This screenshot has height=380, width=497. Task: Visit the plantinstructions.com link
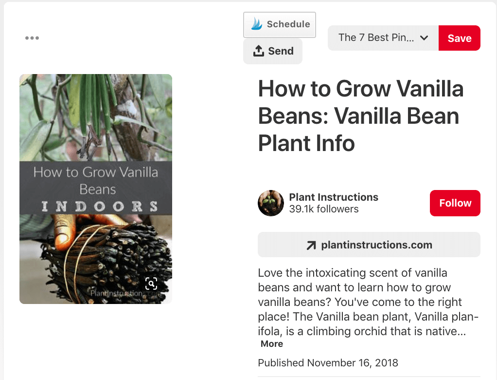coord(376,245)
